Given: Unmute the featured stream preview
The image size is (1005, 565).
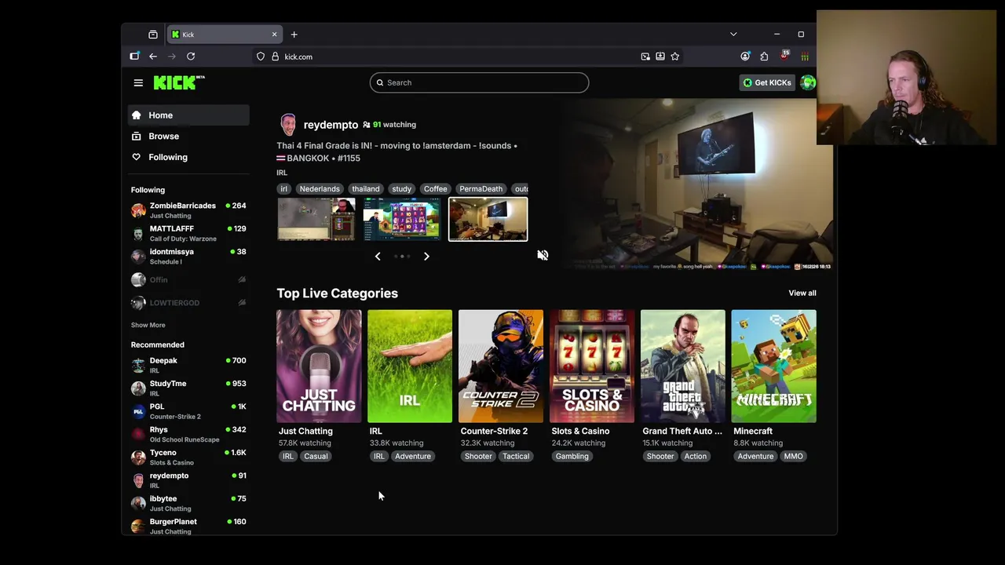Looking at the screenshot, I should (x=543, y=255).
